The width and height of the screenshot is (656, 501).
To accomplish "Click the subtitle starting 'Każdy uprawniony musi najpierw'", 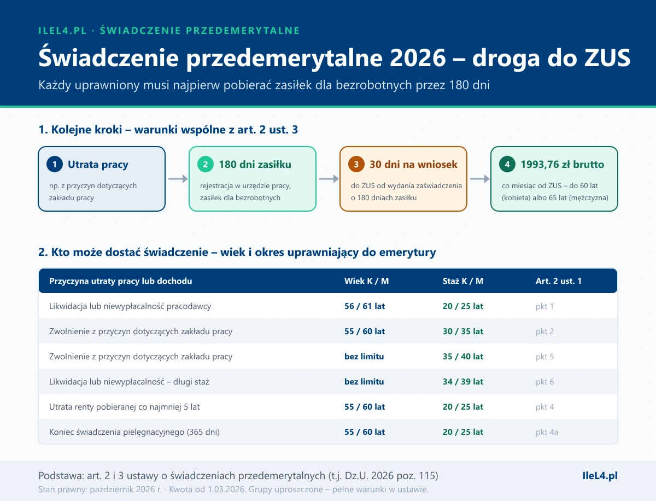I will point(264,86).
